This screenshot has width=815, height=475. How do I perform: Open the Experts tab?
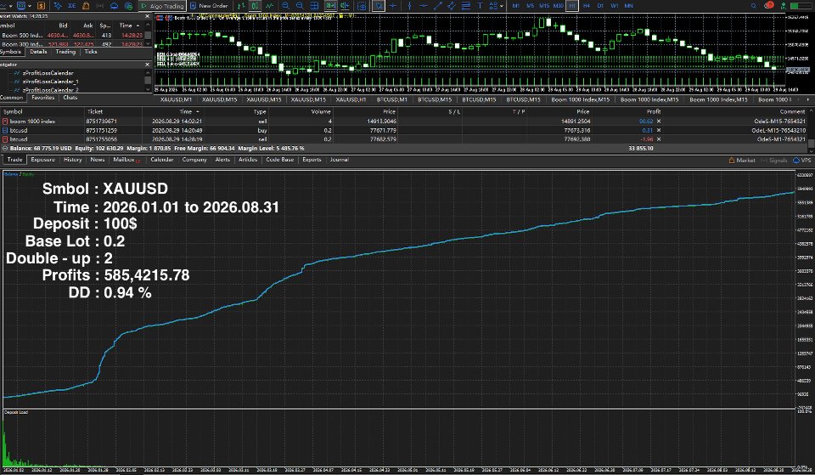click(312, 160)
